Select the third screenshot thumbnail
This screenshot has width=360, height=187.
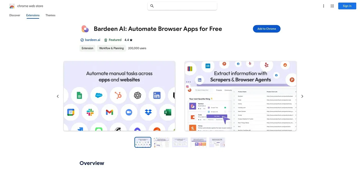point(180,142)
